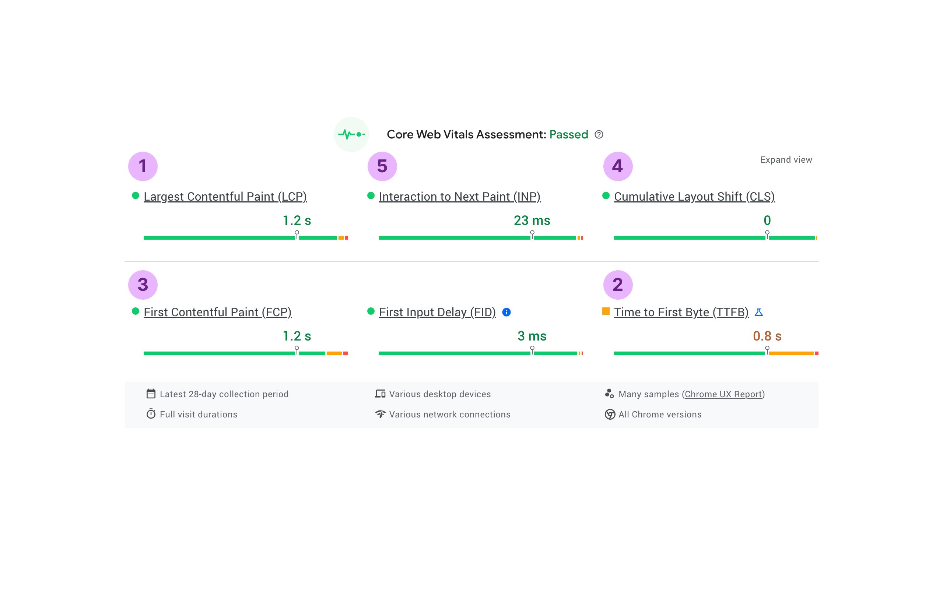Open Interaction to Next Paint (INP) link
The image size is (943, 589).
(459, 197)
